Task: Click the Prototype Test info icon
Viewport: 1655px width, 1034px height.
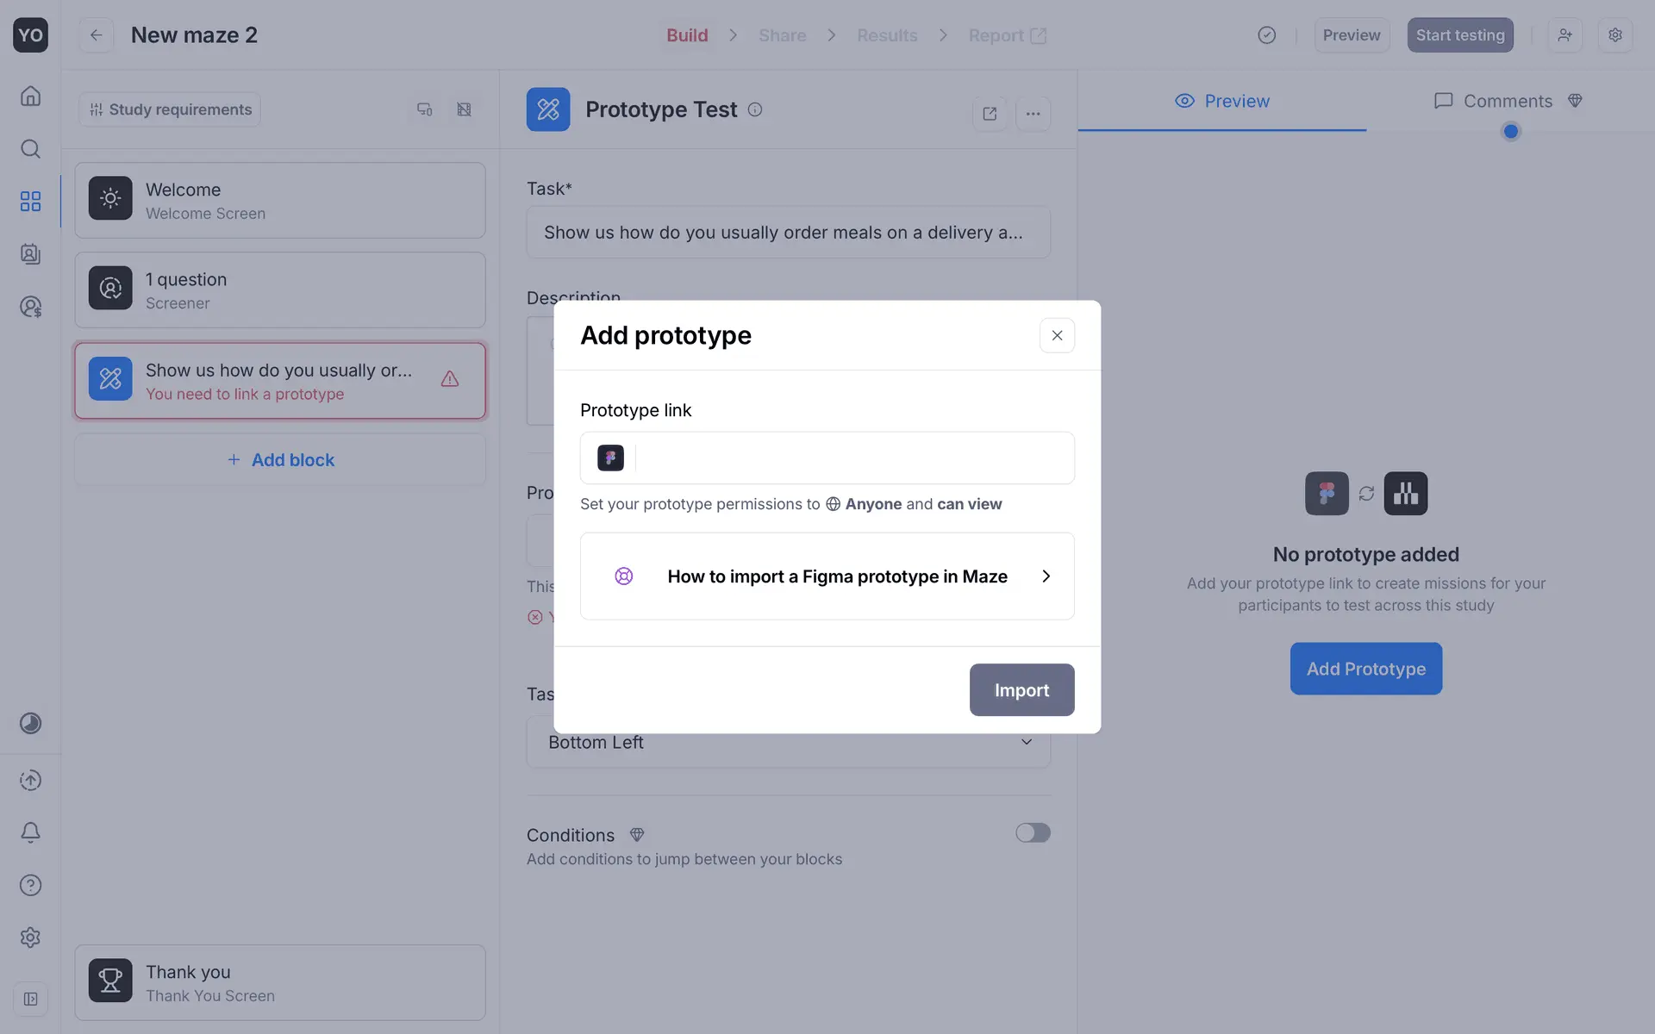Action: tap(755, 109)
